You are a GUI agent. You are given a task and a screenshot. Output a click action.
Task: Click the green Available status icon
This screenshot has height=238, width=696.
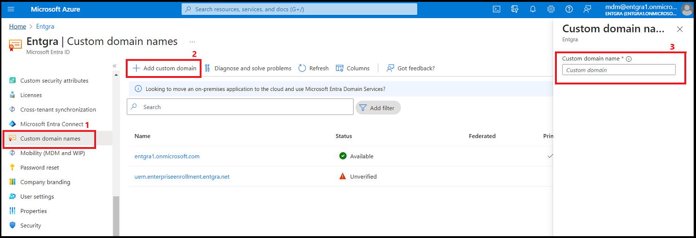pos(343,156)
